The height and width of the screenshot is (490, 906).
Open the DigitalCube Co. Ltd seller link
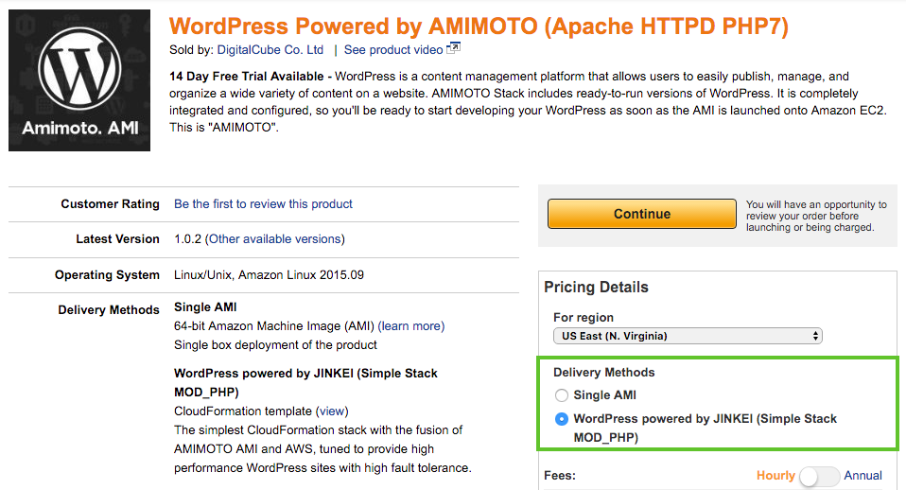pyautogui.click(x=270, y=50)
